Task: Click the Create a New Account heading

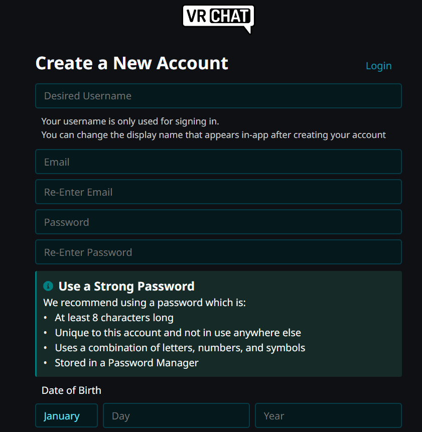Action: [x=131, y=63]
